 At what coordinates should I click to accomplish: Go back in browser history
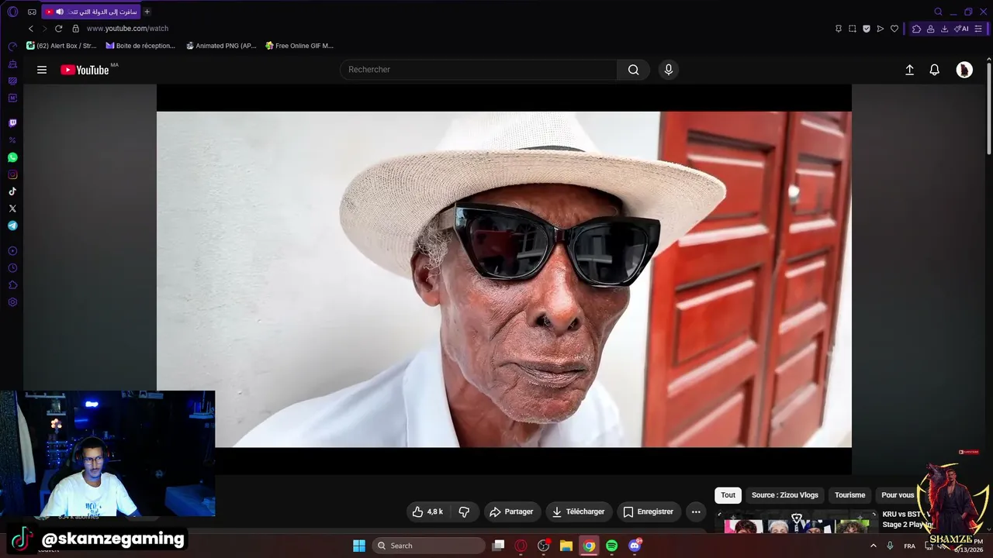click(31, 29)
